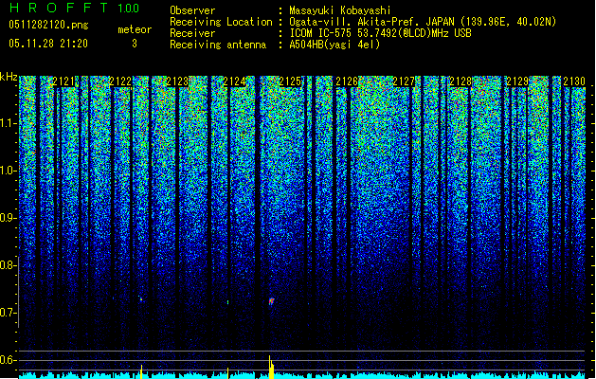Click receiver value ICOM IC-575 53.7492 MHz USB

point(380,33)
